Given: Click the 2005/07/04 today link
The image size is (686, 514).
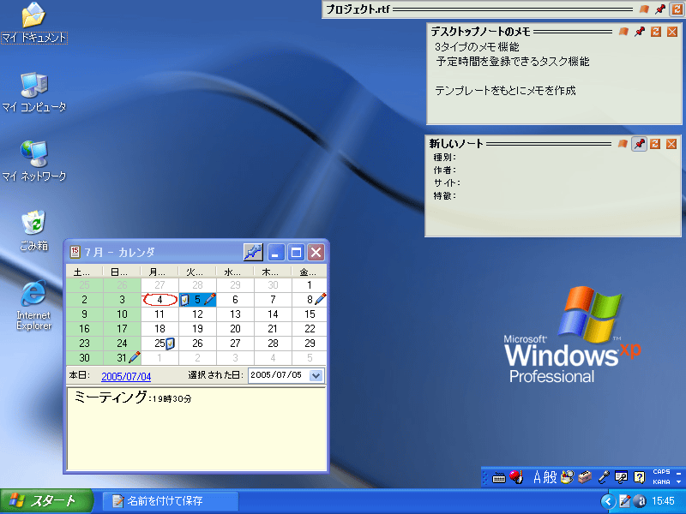Looking at the screenshot, I should [126, 376].
